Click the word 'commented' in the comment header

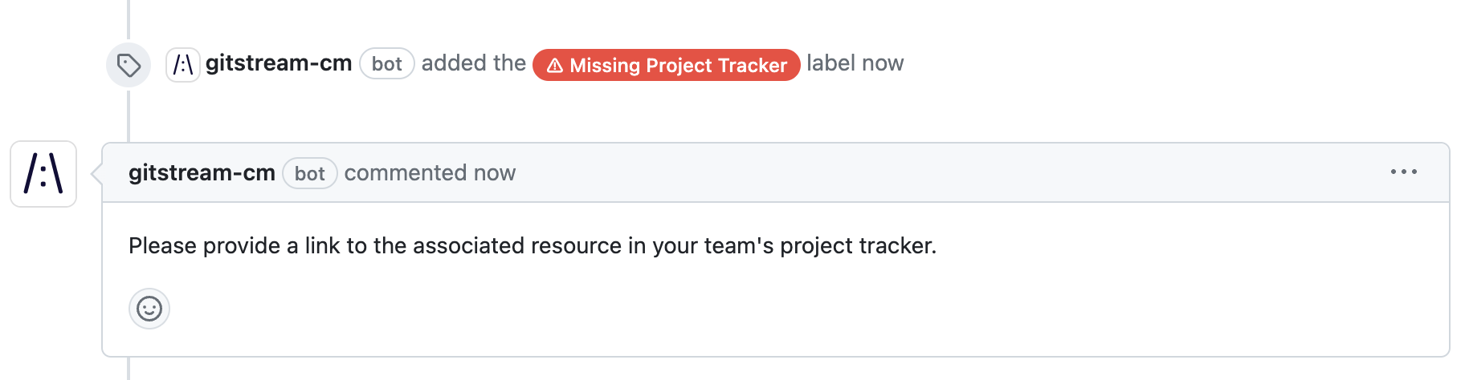pos(406,173)
